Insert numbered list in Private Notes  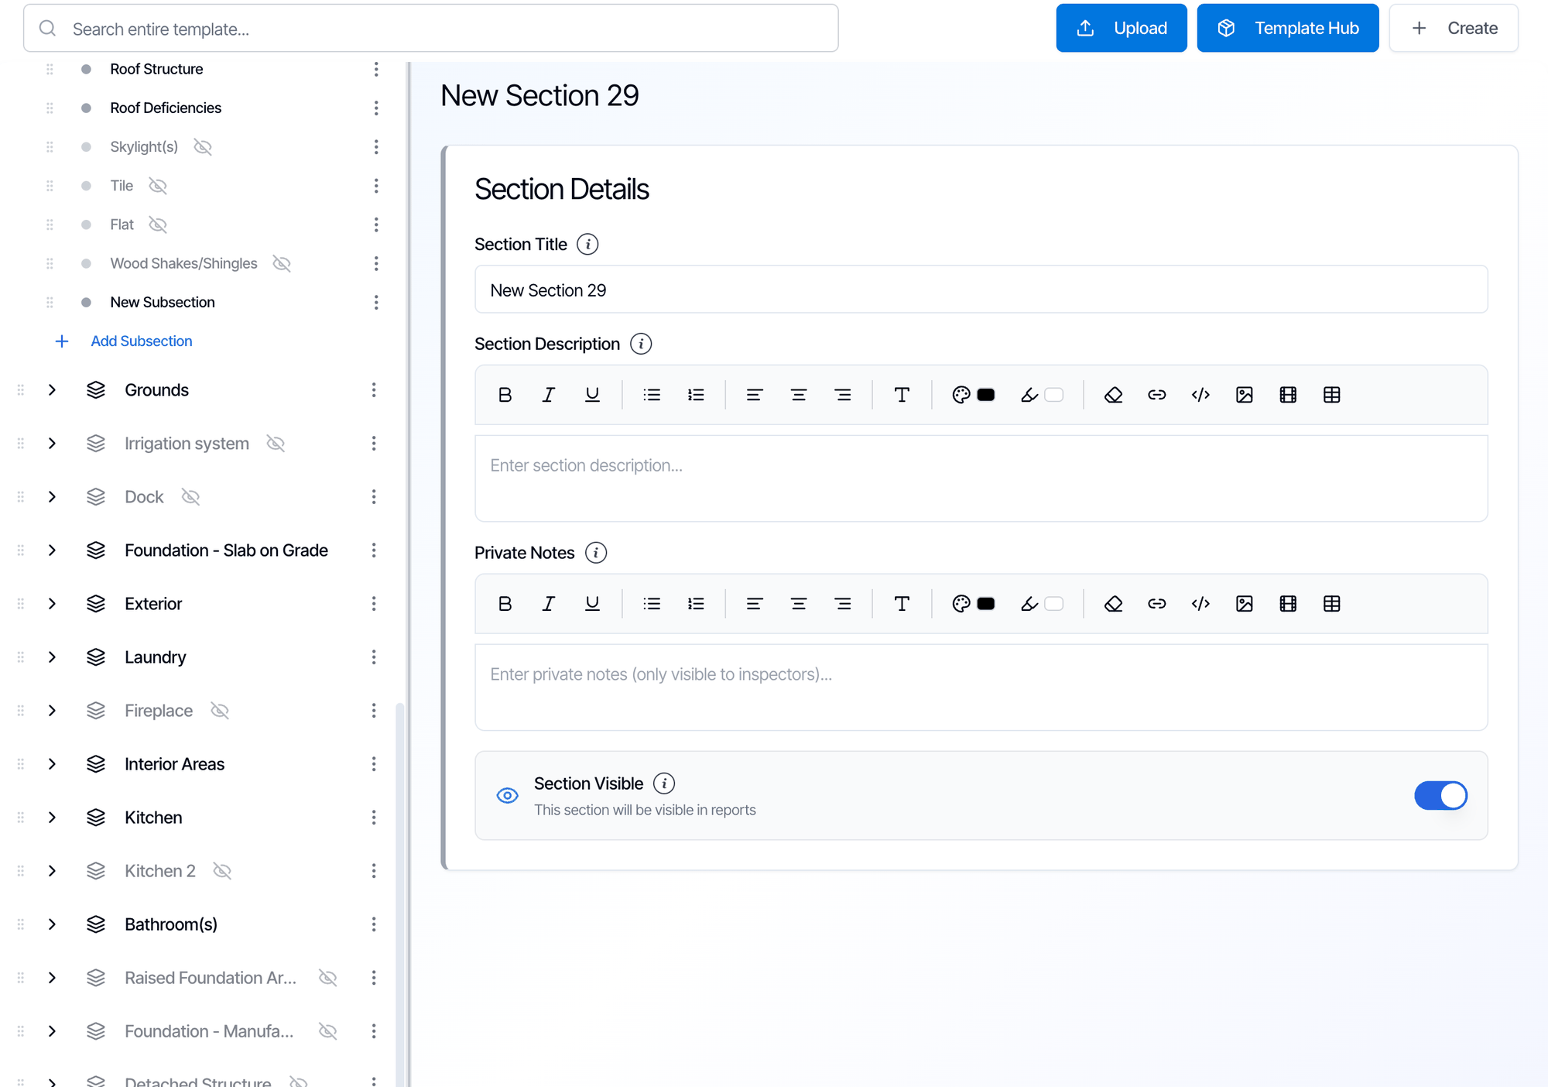pyautogui.click(x=696, y=604)
